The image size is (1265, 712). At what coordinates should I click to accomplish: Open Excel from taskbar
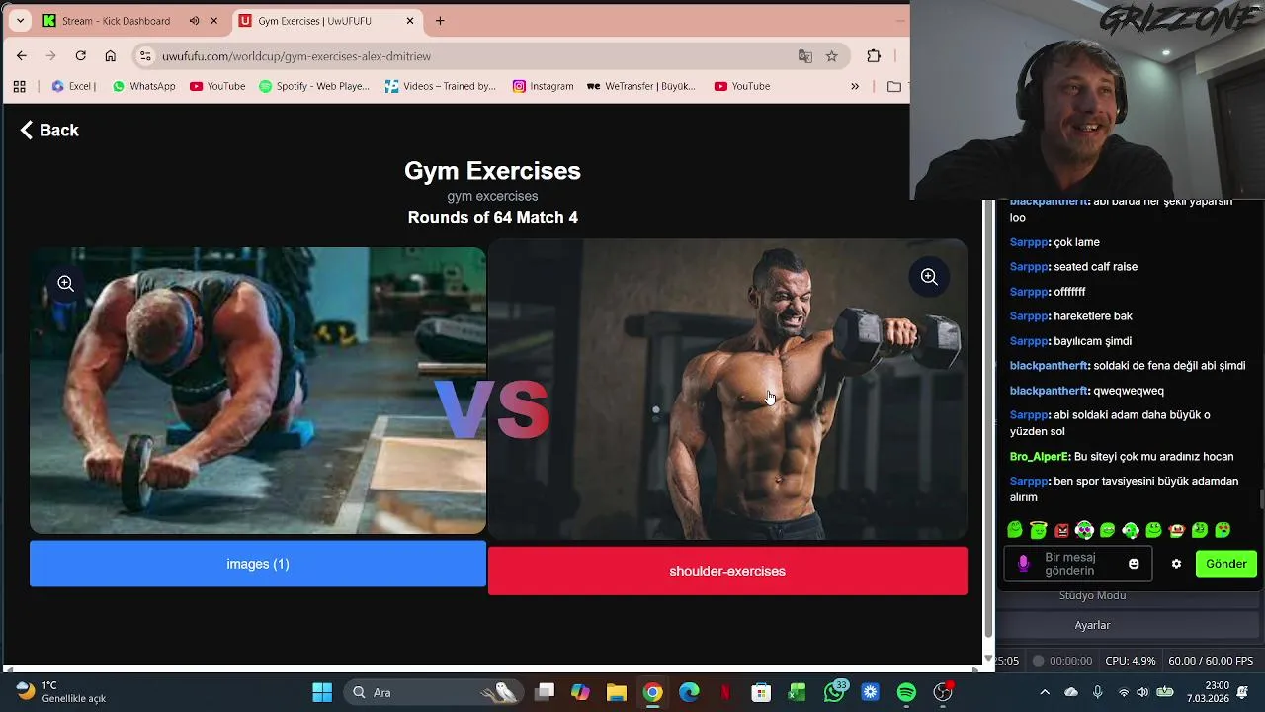pyautogui.click(x=797, y=692)
